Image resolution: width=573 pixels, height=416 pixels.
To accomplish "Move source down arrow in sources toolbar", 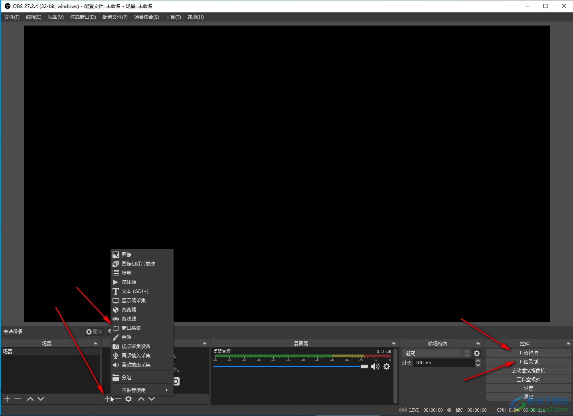I will [x=152, y=399].
